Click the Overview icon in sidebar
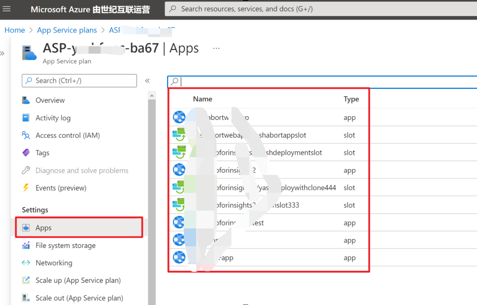Screen dimensions: 477x305 point(26,100)
